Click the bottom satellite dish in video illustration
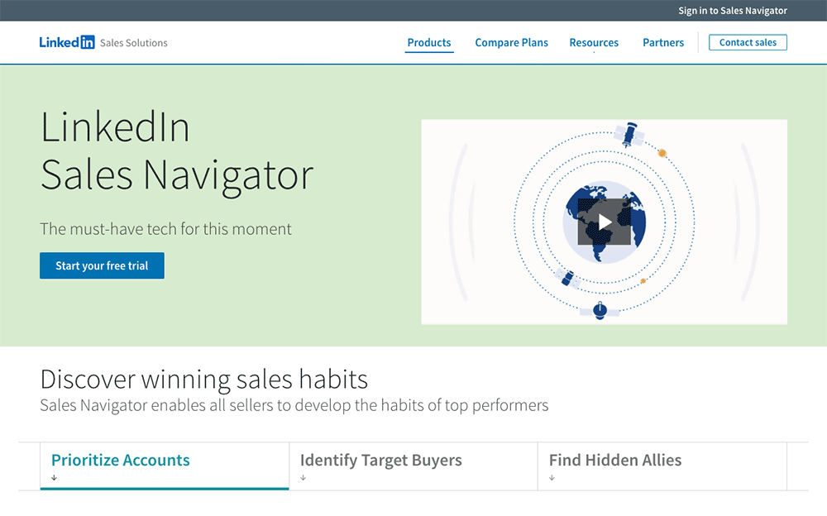The height and width of the screenshot is (516, 827). click(600, 311)
